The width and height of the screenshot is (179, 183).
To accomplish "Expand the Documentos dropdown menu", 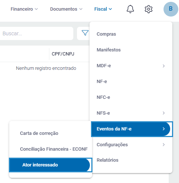I will click(x=66, y=9).
